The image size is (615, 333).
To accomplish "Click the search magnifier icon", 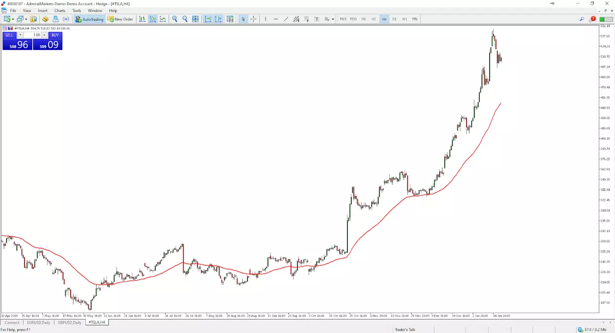I will pos(582,19).
